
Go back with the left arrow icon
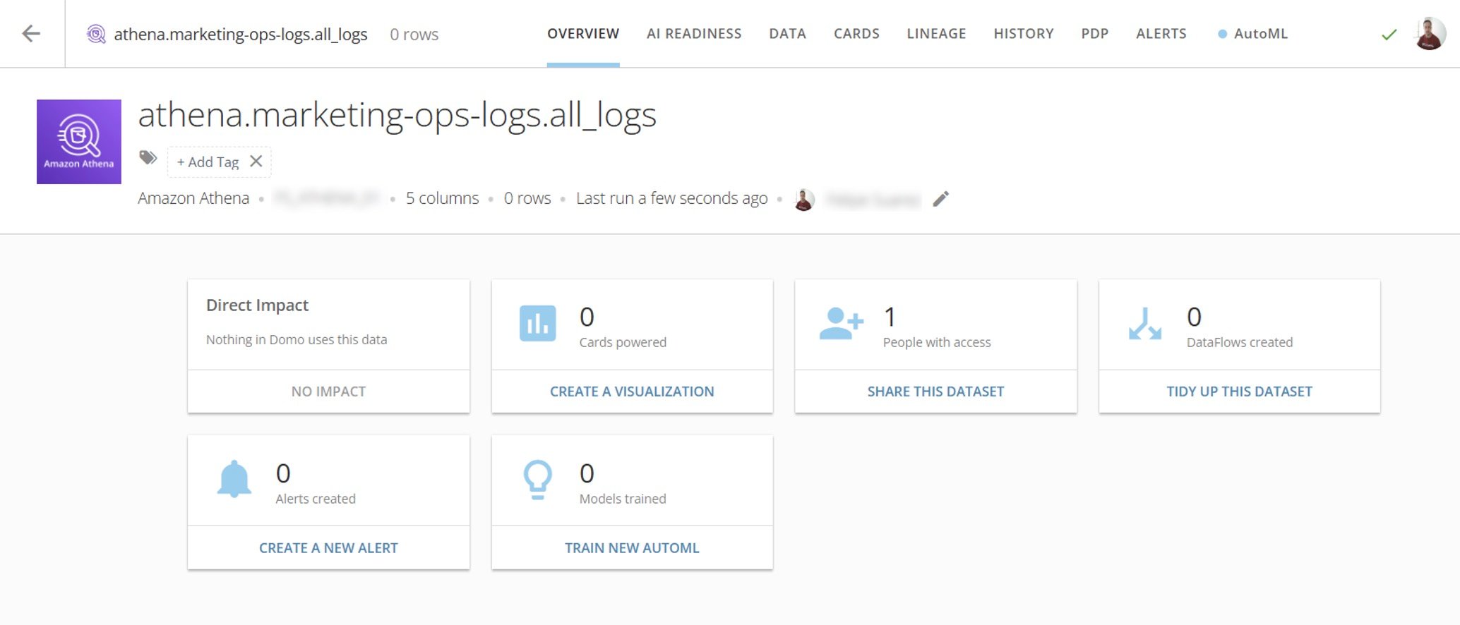click(x=31, y=33)
